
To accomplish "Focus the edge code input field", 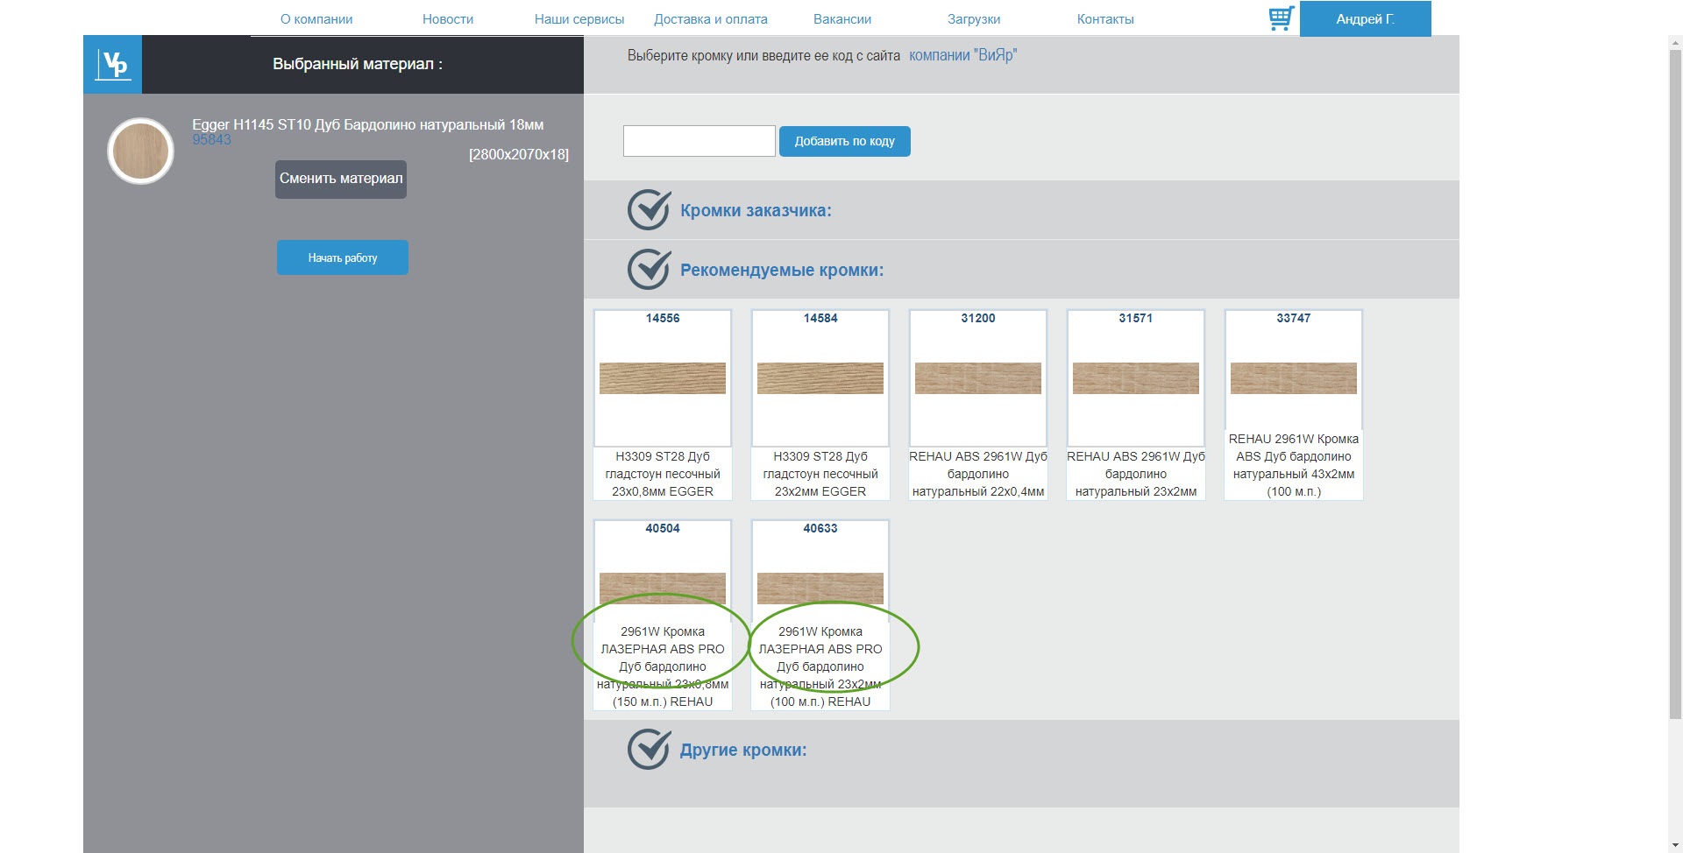I will (x=699, y=141).
